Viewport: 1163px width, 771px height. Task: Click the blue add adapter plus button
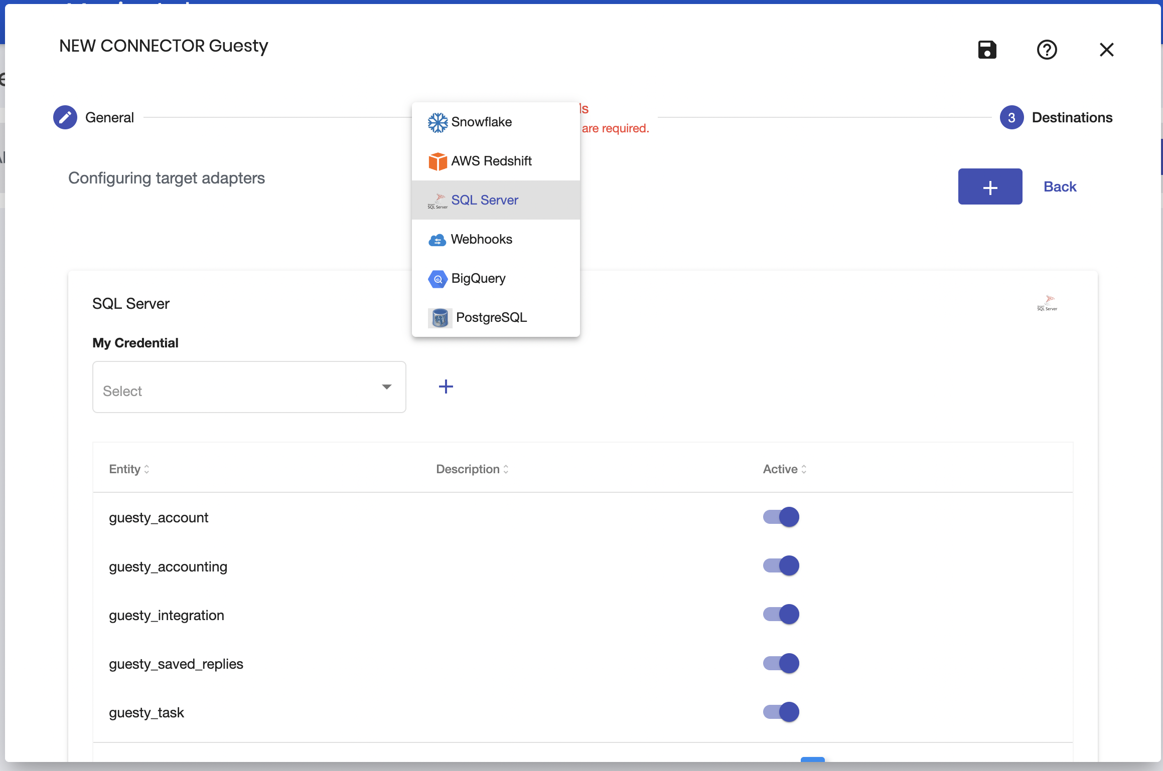[990, 186]
